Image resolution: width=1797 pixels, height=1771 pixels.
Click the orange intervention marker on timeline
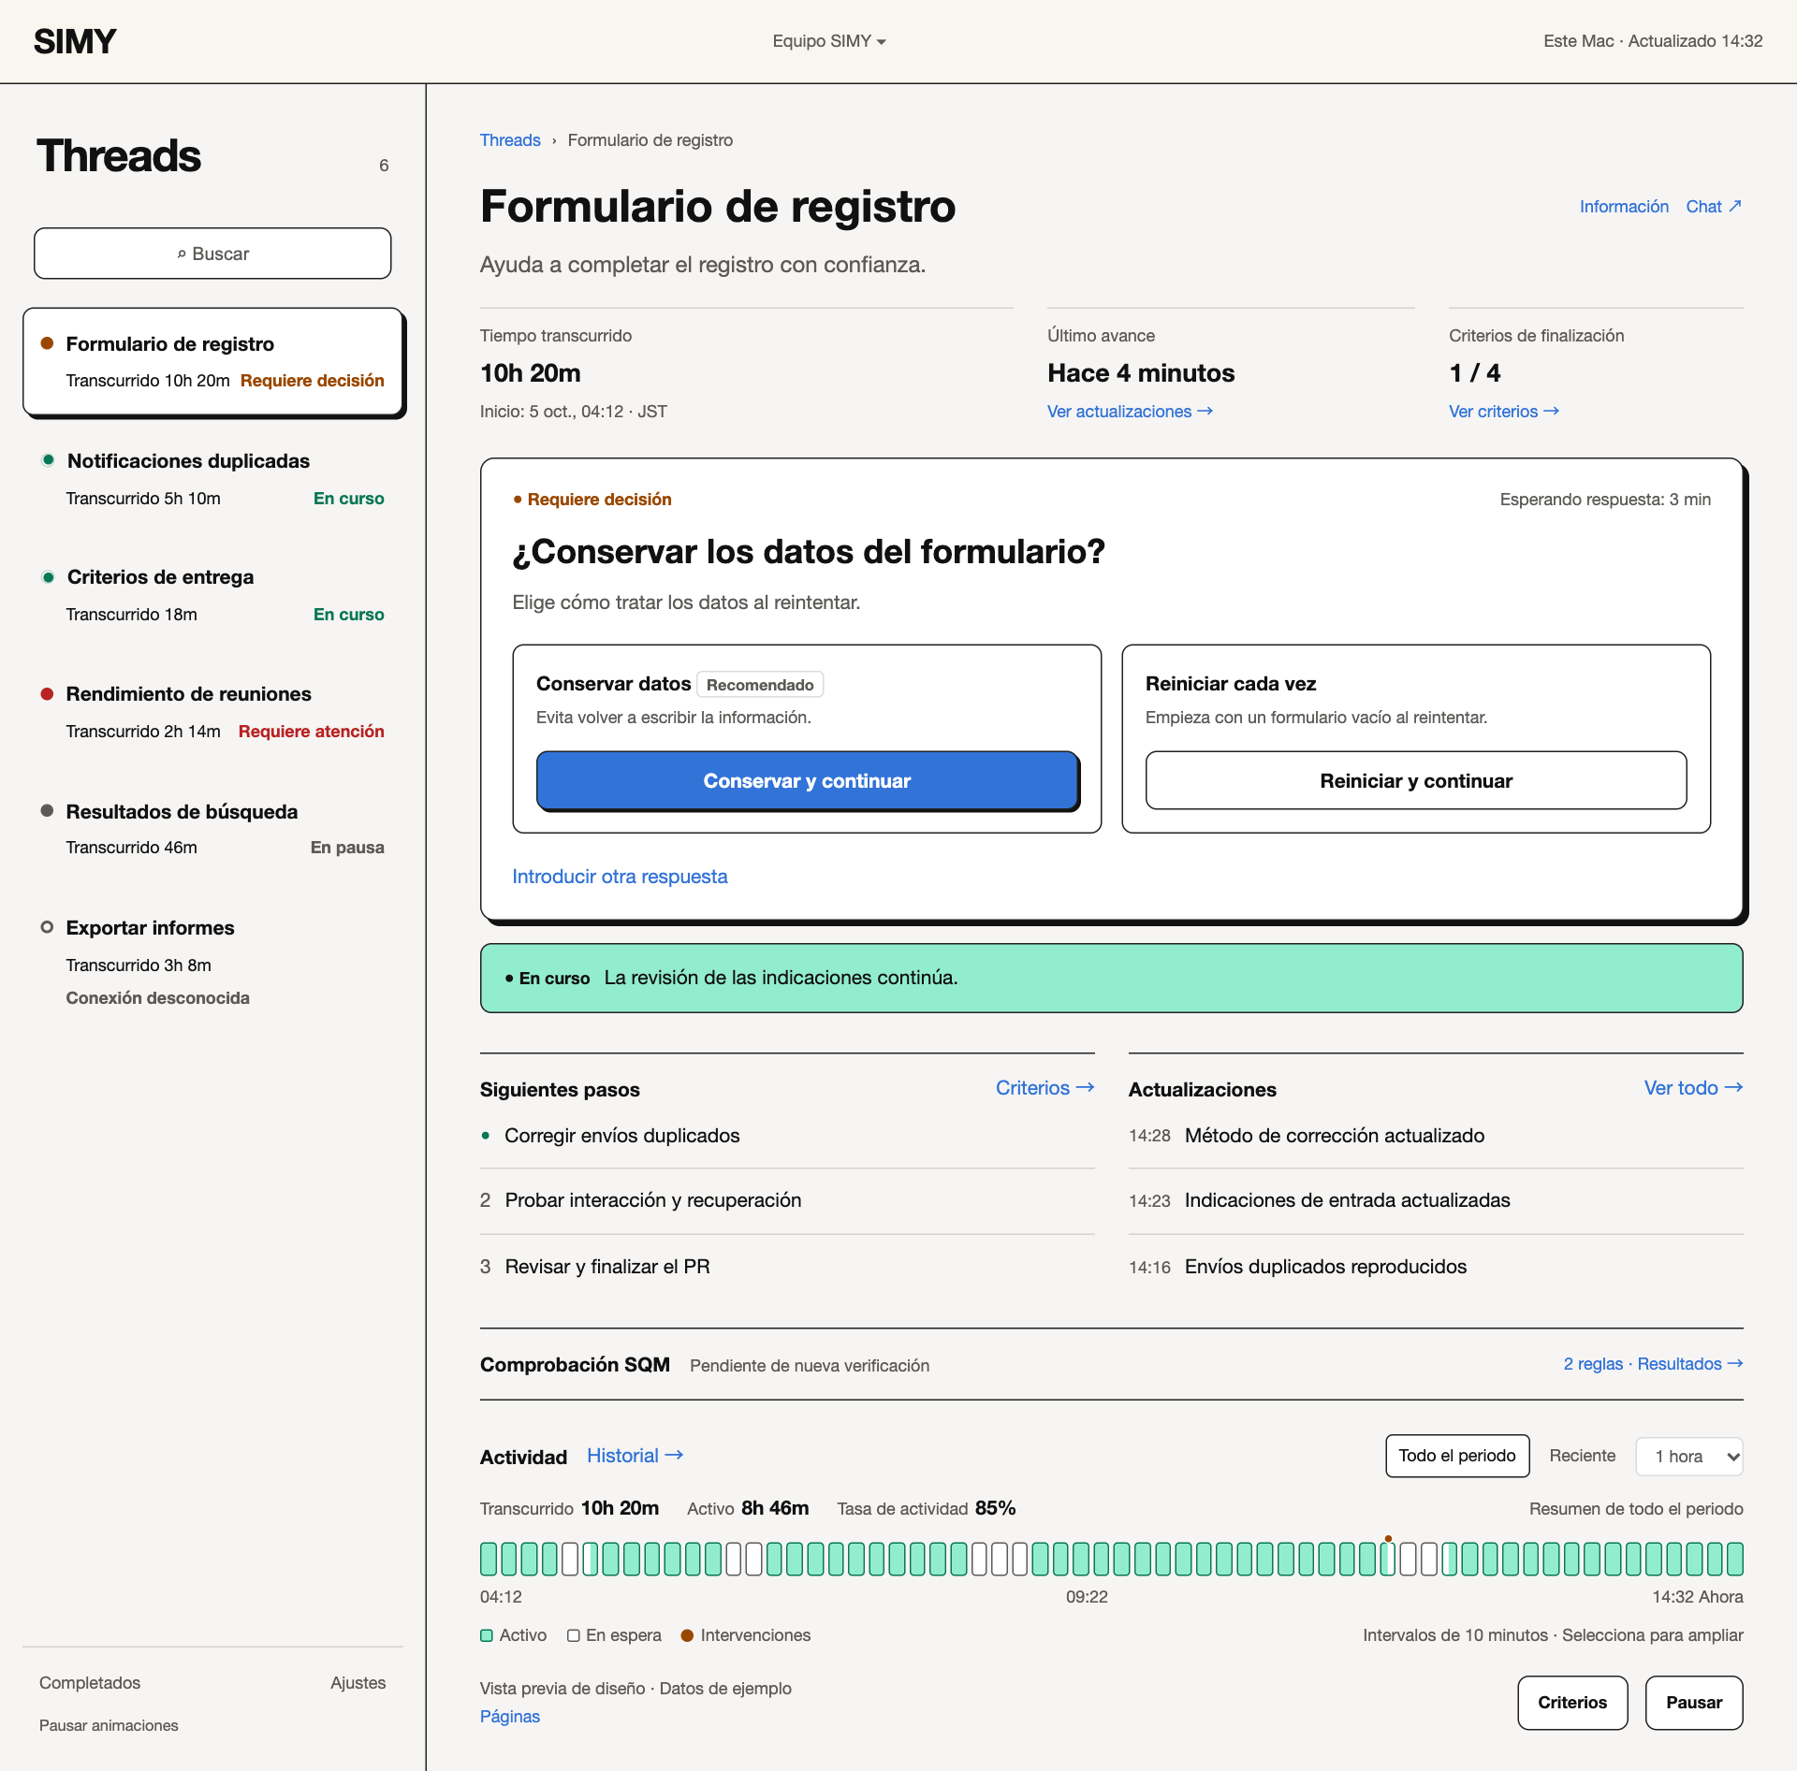click(1388, 1538)
